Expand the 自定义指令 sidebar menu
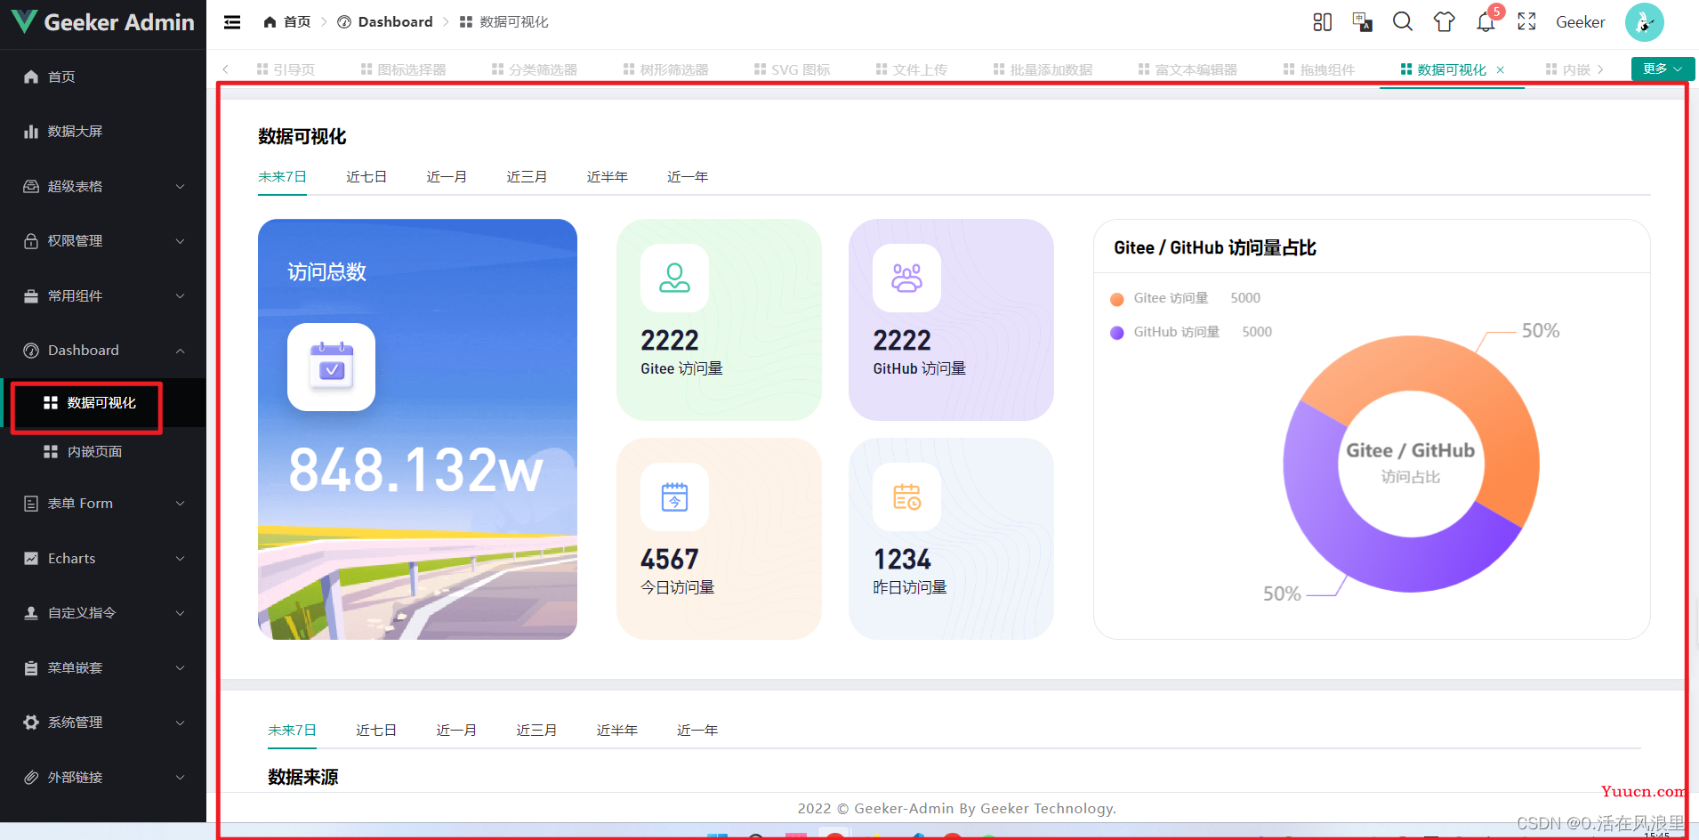This screenshot has width=1699, height=840. tap(103, 613)
